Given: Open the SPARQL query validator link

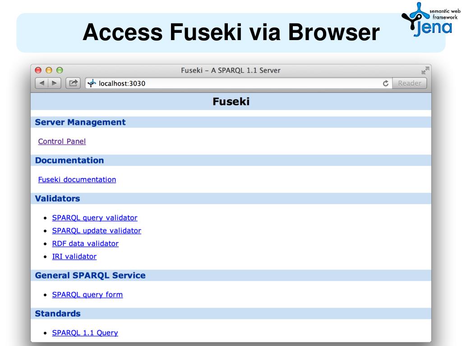Looking at the screenshot, I should [95, 218].
